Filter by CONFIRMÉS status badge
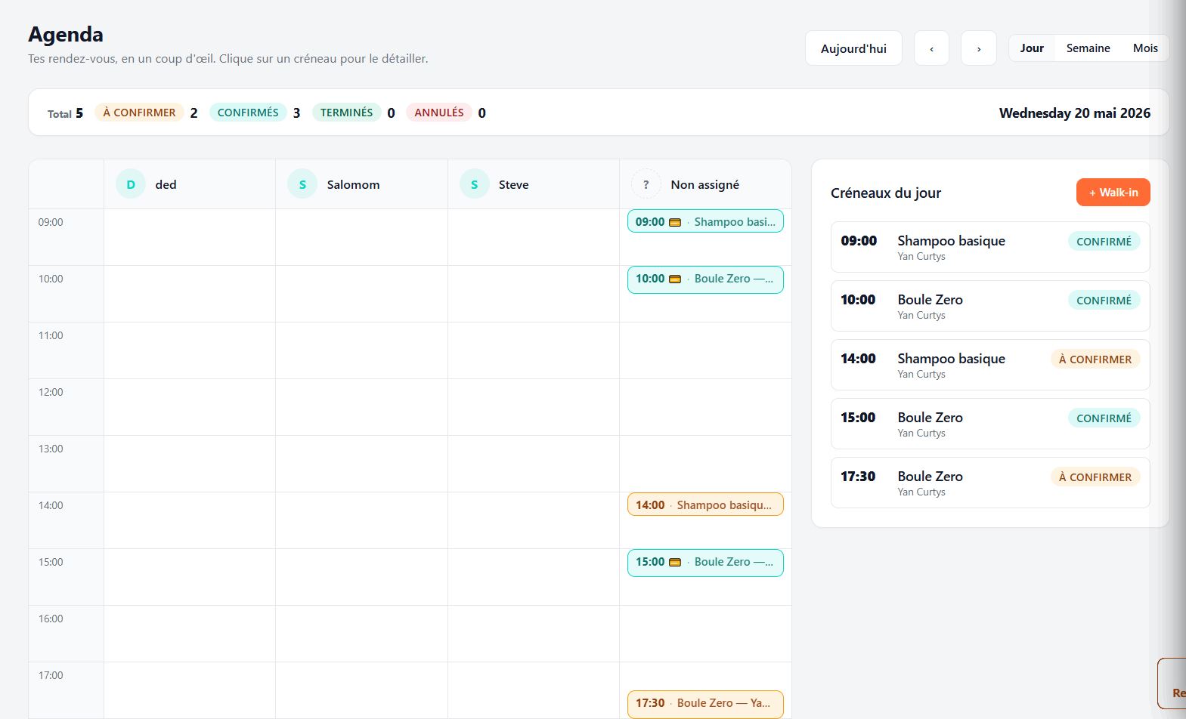Image resolution: width=1186 pixels, height=719 pixels. (248, 113)
